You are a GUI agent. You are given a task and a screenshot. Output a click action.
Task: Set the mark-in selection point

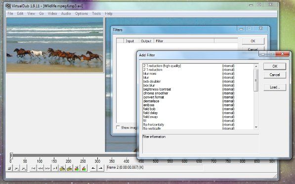(93, 168)
